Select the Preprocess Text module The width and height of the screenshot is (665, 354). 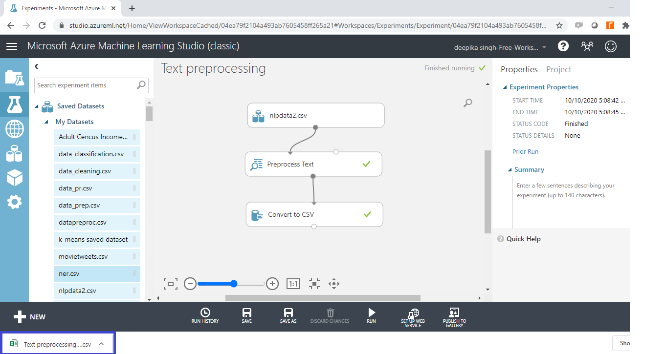tap(313, 164)
